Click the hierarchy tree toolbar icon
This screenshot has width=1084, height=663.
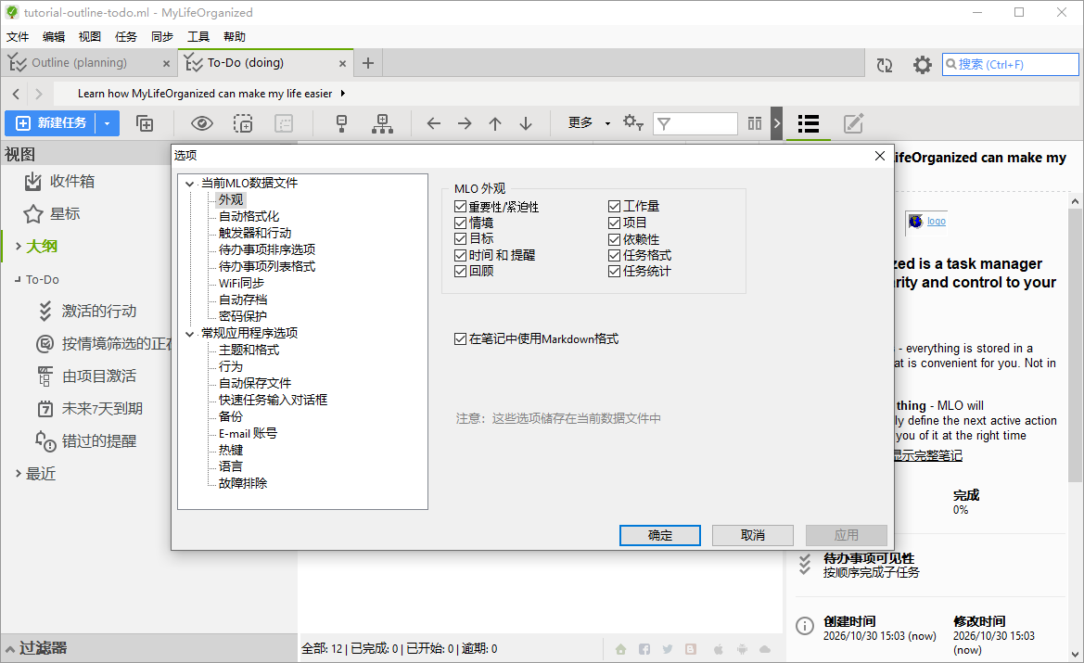pyautogui.click(x=382, y=123)
